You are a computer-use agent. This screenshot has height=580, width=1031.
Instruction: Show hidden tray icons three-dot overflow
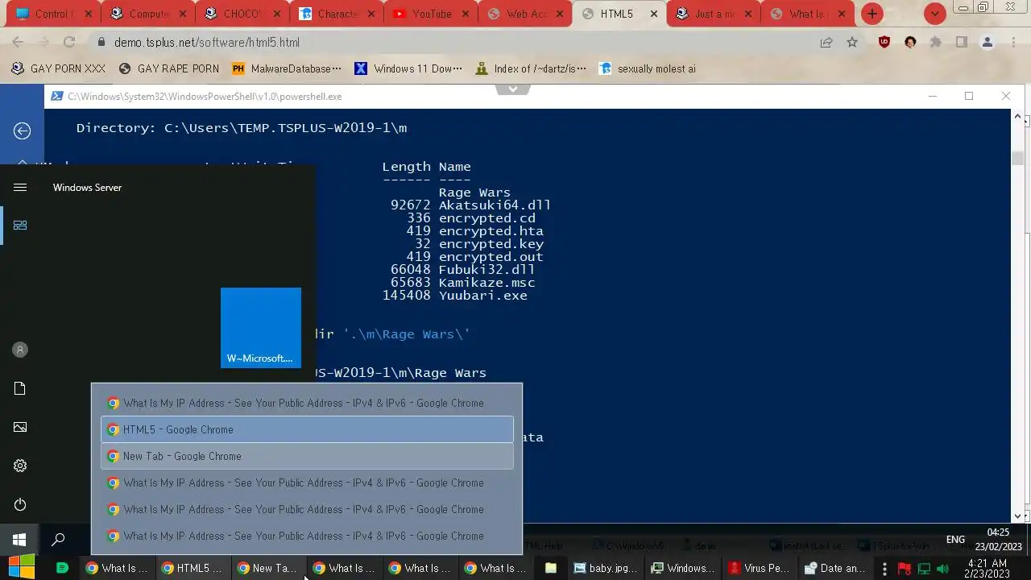(x=884, y=569)
